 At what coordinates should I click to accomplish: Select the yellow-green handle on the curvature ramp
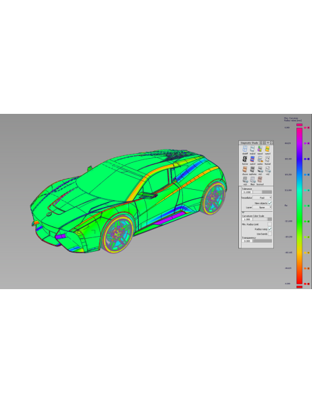(306, 237)
